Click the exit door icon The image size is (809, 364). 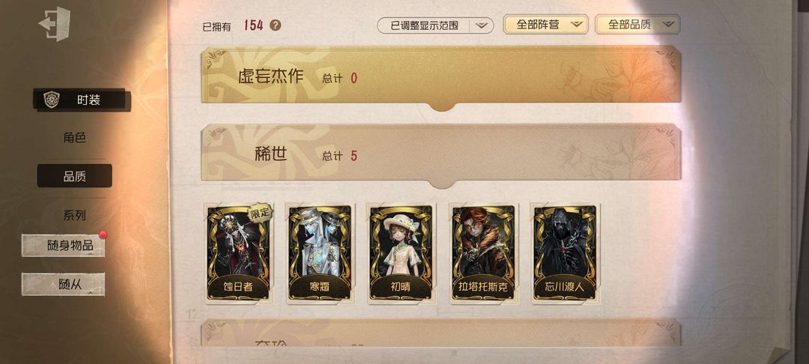(x=55, y=24)
